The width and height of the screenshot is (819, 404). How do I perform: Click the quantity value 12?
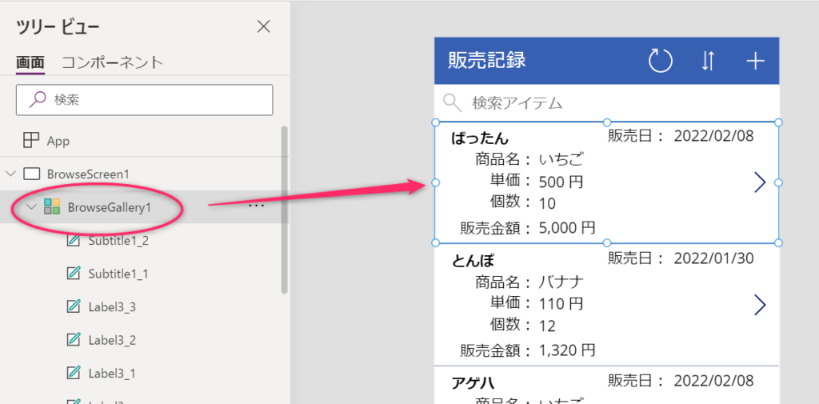[547, 326]
